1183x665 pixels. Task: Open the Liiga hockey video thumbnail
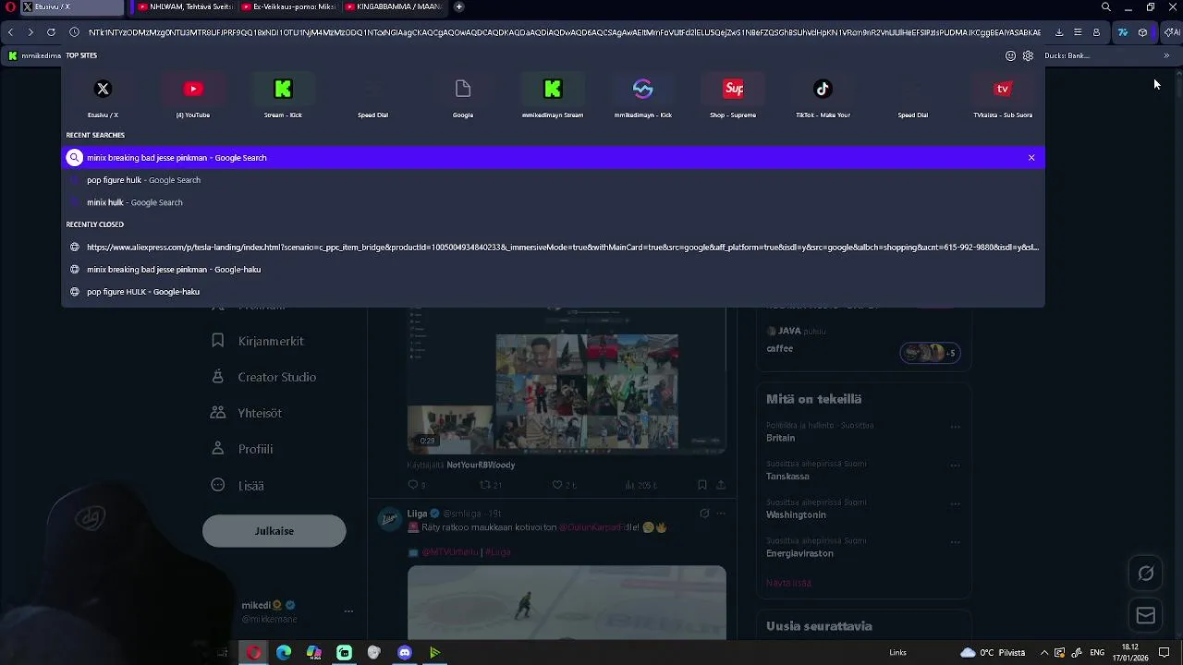click(567, 602)
